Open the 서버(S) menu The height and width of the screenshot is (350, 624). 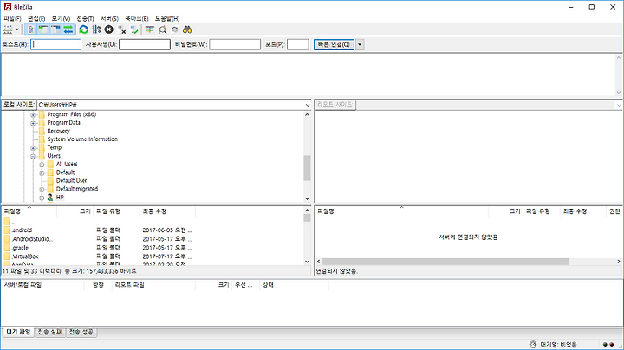click(x=109, y=19)
